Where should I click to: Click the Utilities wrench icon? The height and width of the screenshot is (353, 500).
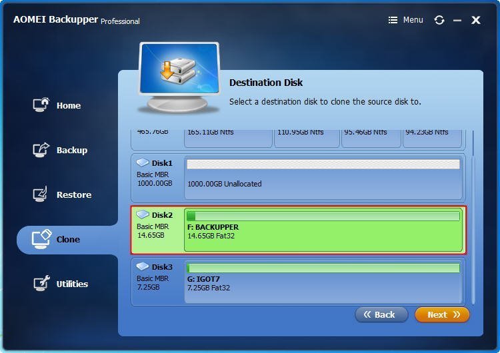pyautogui.click(x=41, y=283)
